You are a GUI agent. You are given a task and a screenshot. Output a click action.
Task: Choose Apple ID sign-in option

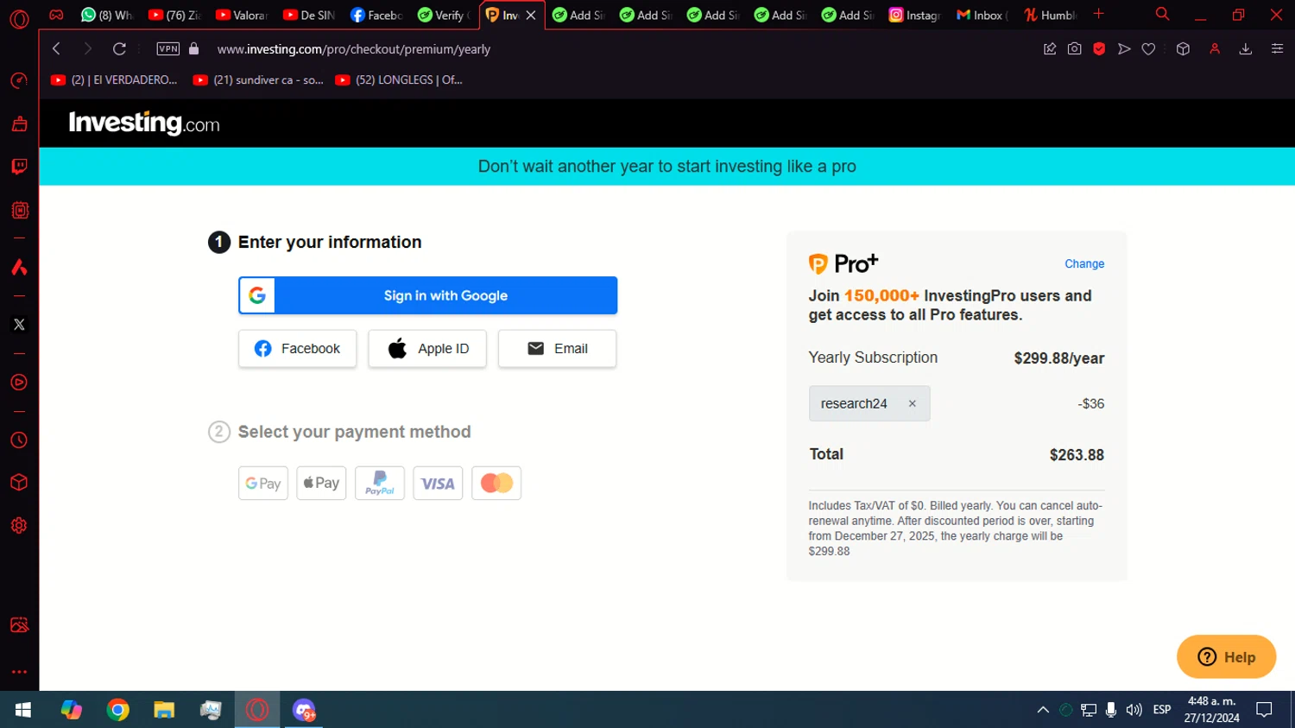pos(427,349)
